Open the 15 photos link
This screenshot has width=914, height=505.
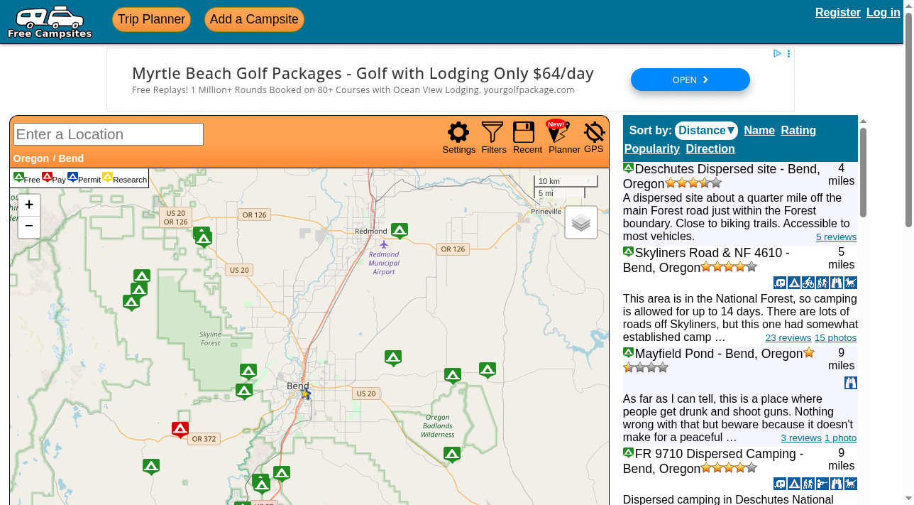pyautogui.click(x=835, y=338)
